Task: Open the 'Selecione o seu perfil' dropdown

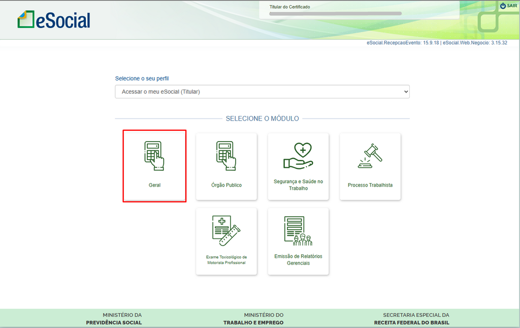Action: tap(262, 92)
